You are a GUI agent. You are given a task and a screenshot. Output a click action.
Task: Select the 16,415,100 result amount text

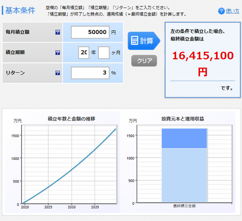203,56
